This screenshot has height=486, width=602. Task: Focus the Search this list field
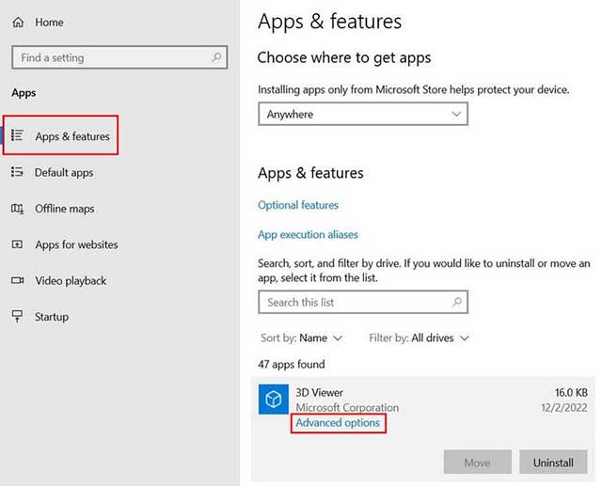pos(353,302)
